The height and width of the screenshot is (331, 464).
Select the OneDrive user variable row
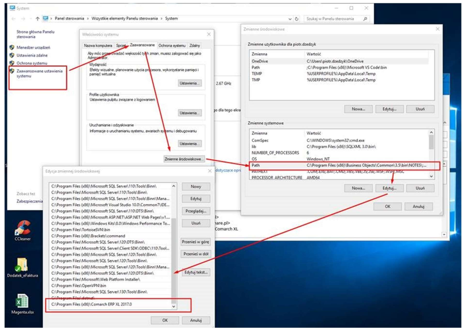point(339,61)
